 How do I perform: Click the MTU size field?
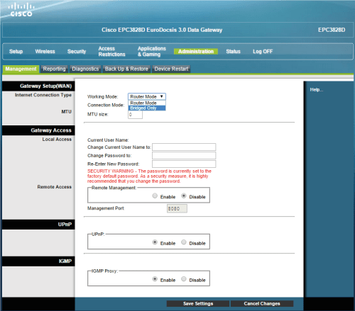135,115
